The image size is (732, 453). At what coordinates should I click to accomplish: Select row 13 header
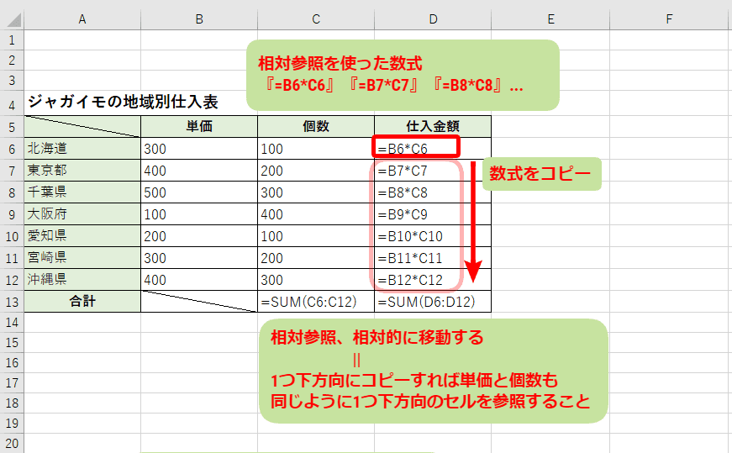click(x=12, y=302)
